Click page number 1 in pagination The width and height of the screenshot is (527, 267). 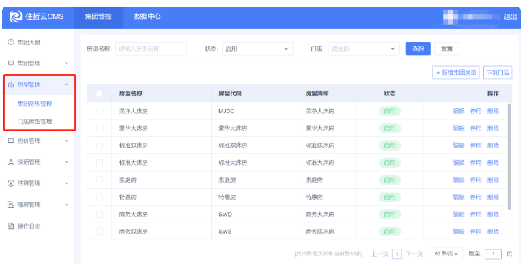397,254
